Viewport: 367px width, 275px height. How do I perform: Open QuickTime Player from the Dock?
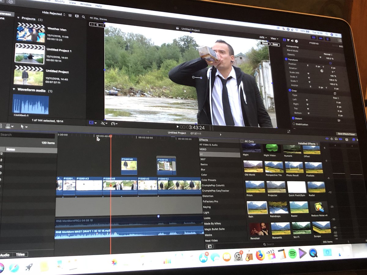pos(313,253)
